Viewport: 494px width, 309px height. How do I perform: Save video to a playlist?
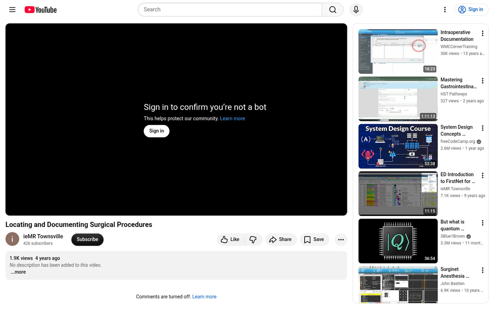pos(314,239)
